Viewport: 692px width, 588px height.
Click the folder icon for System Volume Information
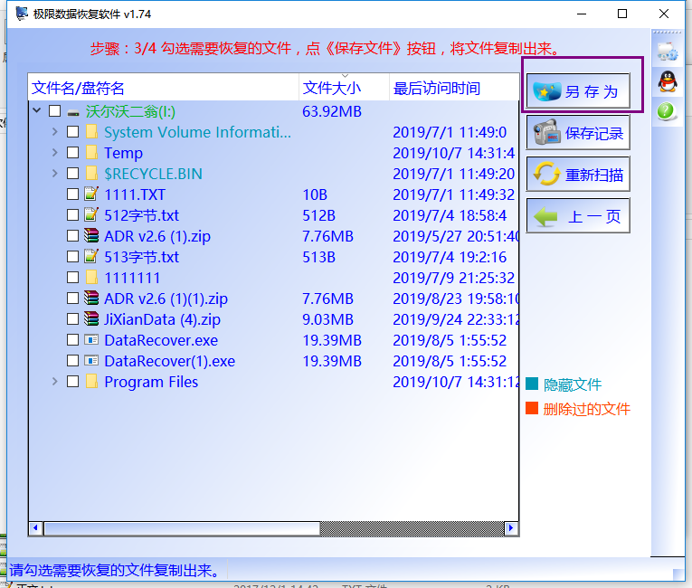tap(91, 131)
